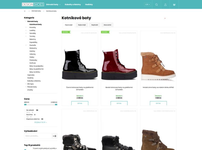Open burgundy patent boot product image
The height and width of the screenshot is (150, 202).
[x=119, y=64]
